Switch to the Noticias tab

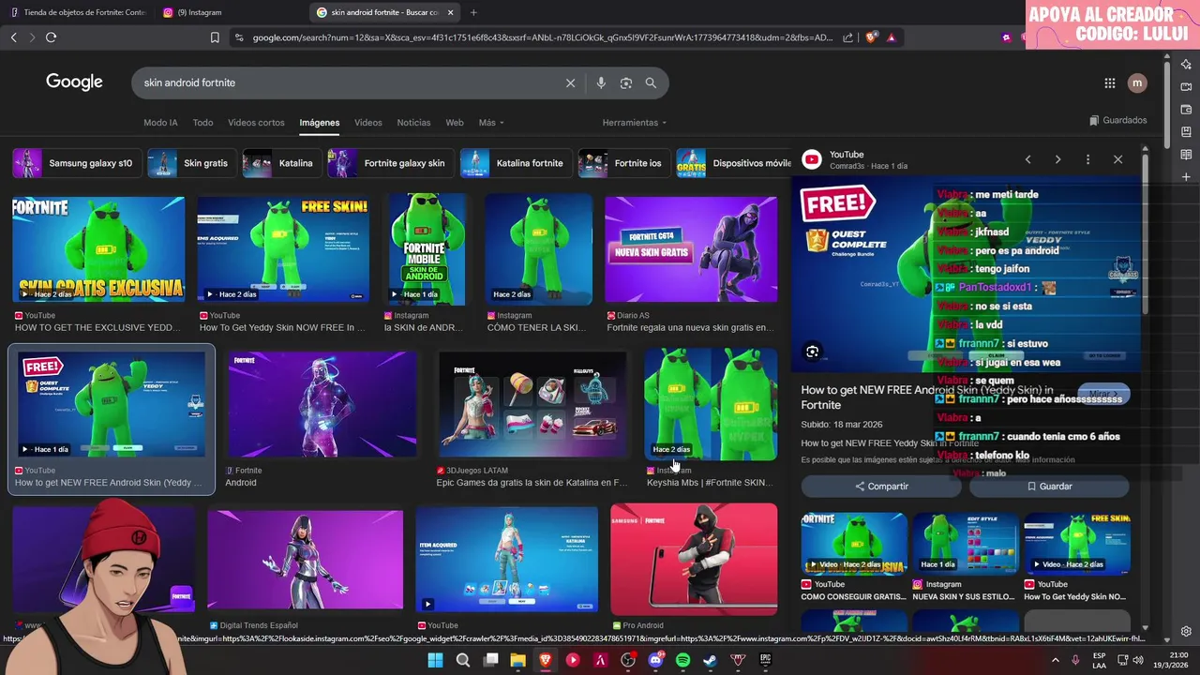click(413, 123)
